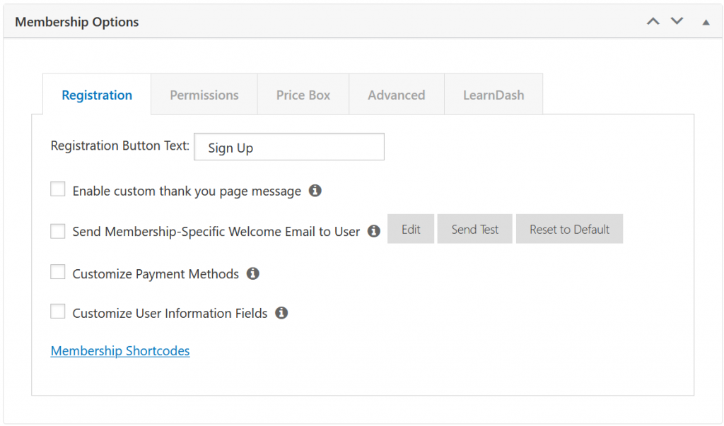This screenshot has width=724, height=426.
Task: Tick Customize User Information Fields checkbox
Action: coord(58,312)
